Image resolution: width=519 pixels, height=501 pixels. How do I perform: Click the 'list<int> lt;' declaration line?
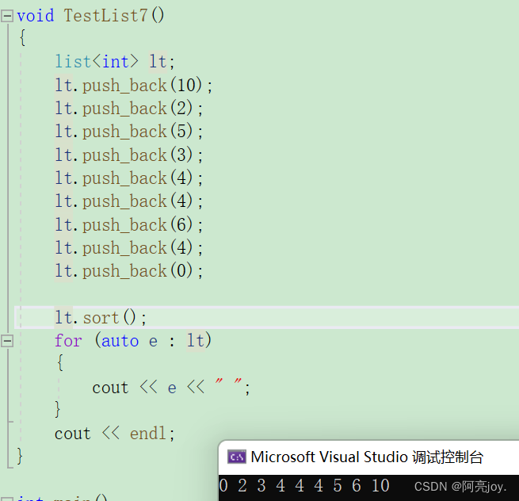coord(115,62)
